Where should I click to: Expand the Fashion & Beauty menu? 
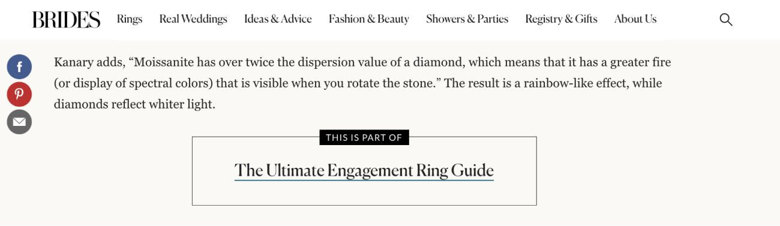tap(369, 19)
